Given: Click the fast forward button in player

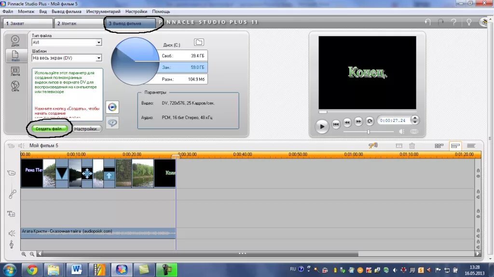Looking at the screenshot, I should coord(358,121).
